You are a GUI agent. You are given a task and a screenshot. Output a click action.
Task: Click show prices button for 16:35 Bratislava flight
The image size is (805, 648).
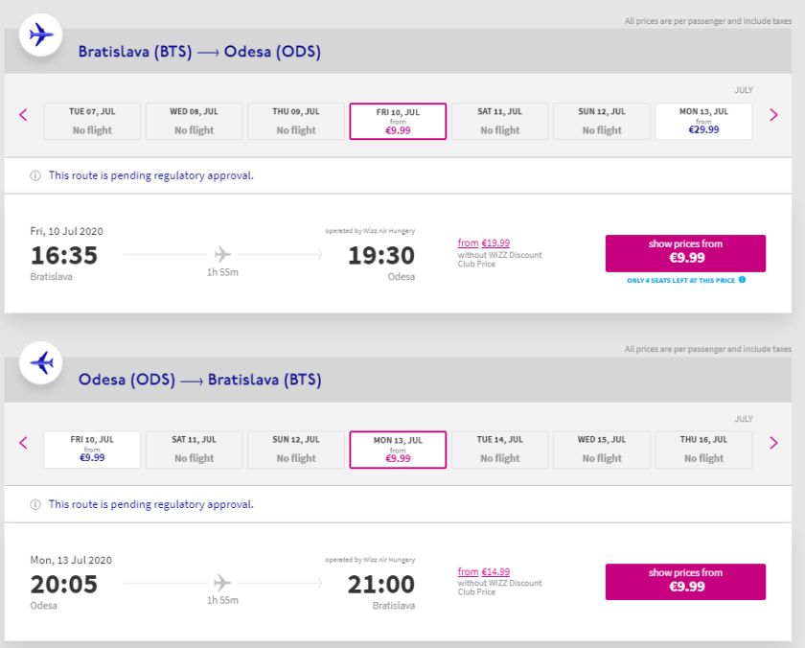tap(685, 253)
